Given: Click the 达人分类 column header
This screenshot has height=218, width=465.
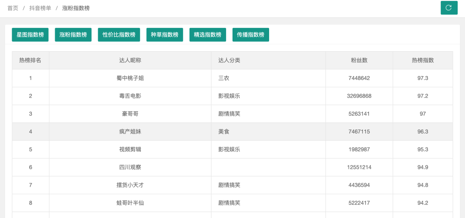Looking at the screenshot, I should (229, 60).
